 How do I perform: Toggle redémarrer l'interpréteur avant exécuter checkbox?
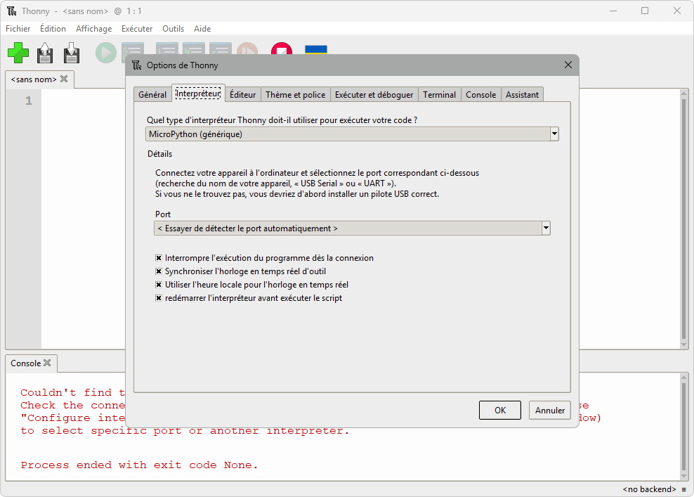coord(159,297)
